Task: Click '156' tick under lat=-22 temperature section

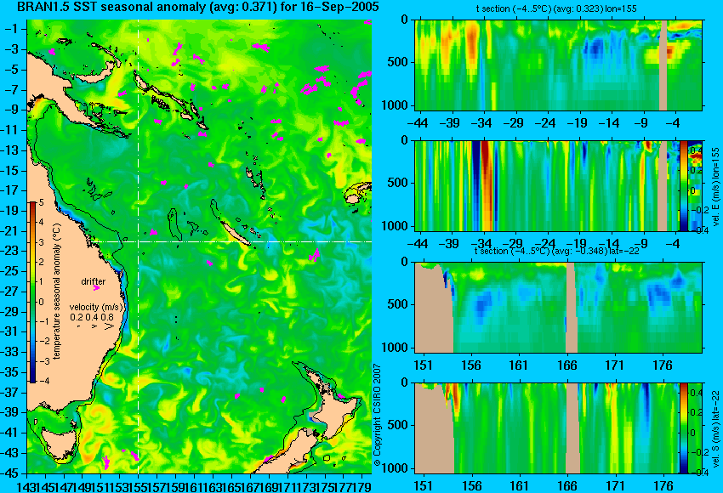Action: click(470, 365)
